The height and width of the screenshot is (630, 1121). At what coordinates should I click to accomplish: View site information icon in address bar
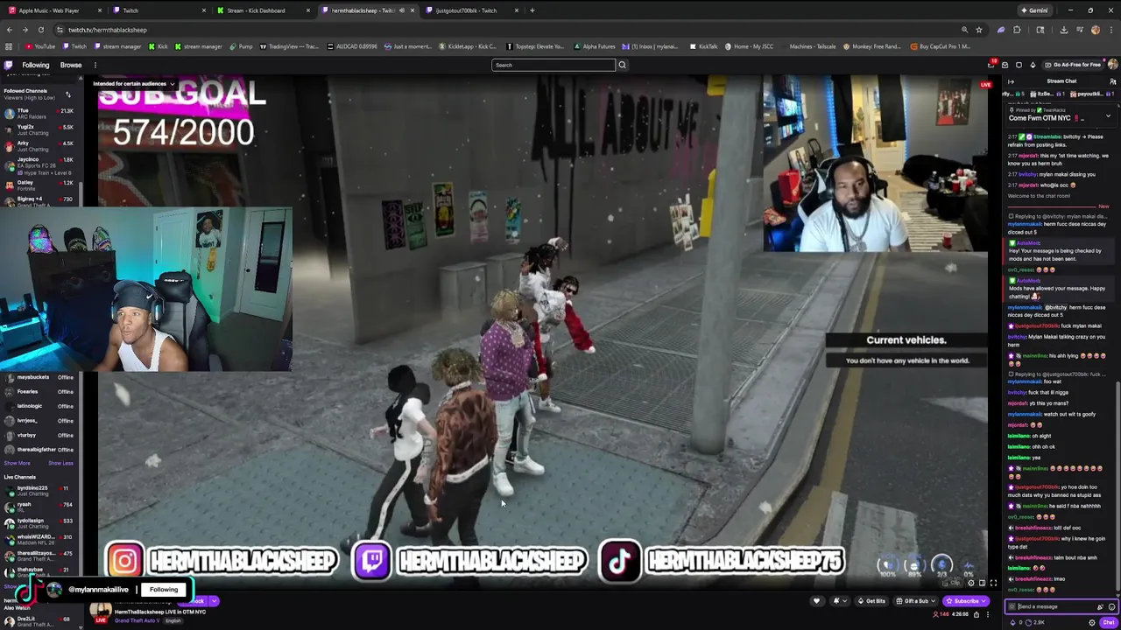[x=59, y=30]
